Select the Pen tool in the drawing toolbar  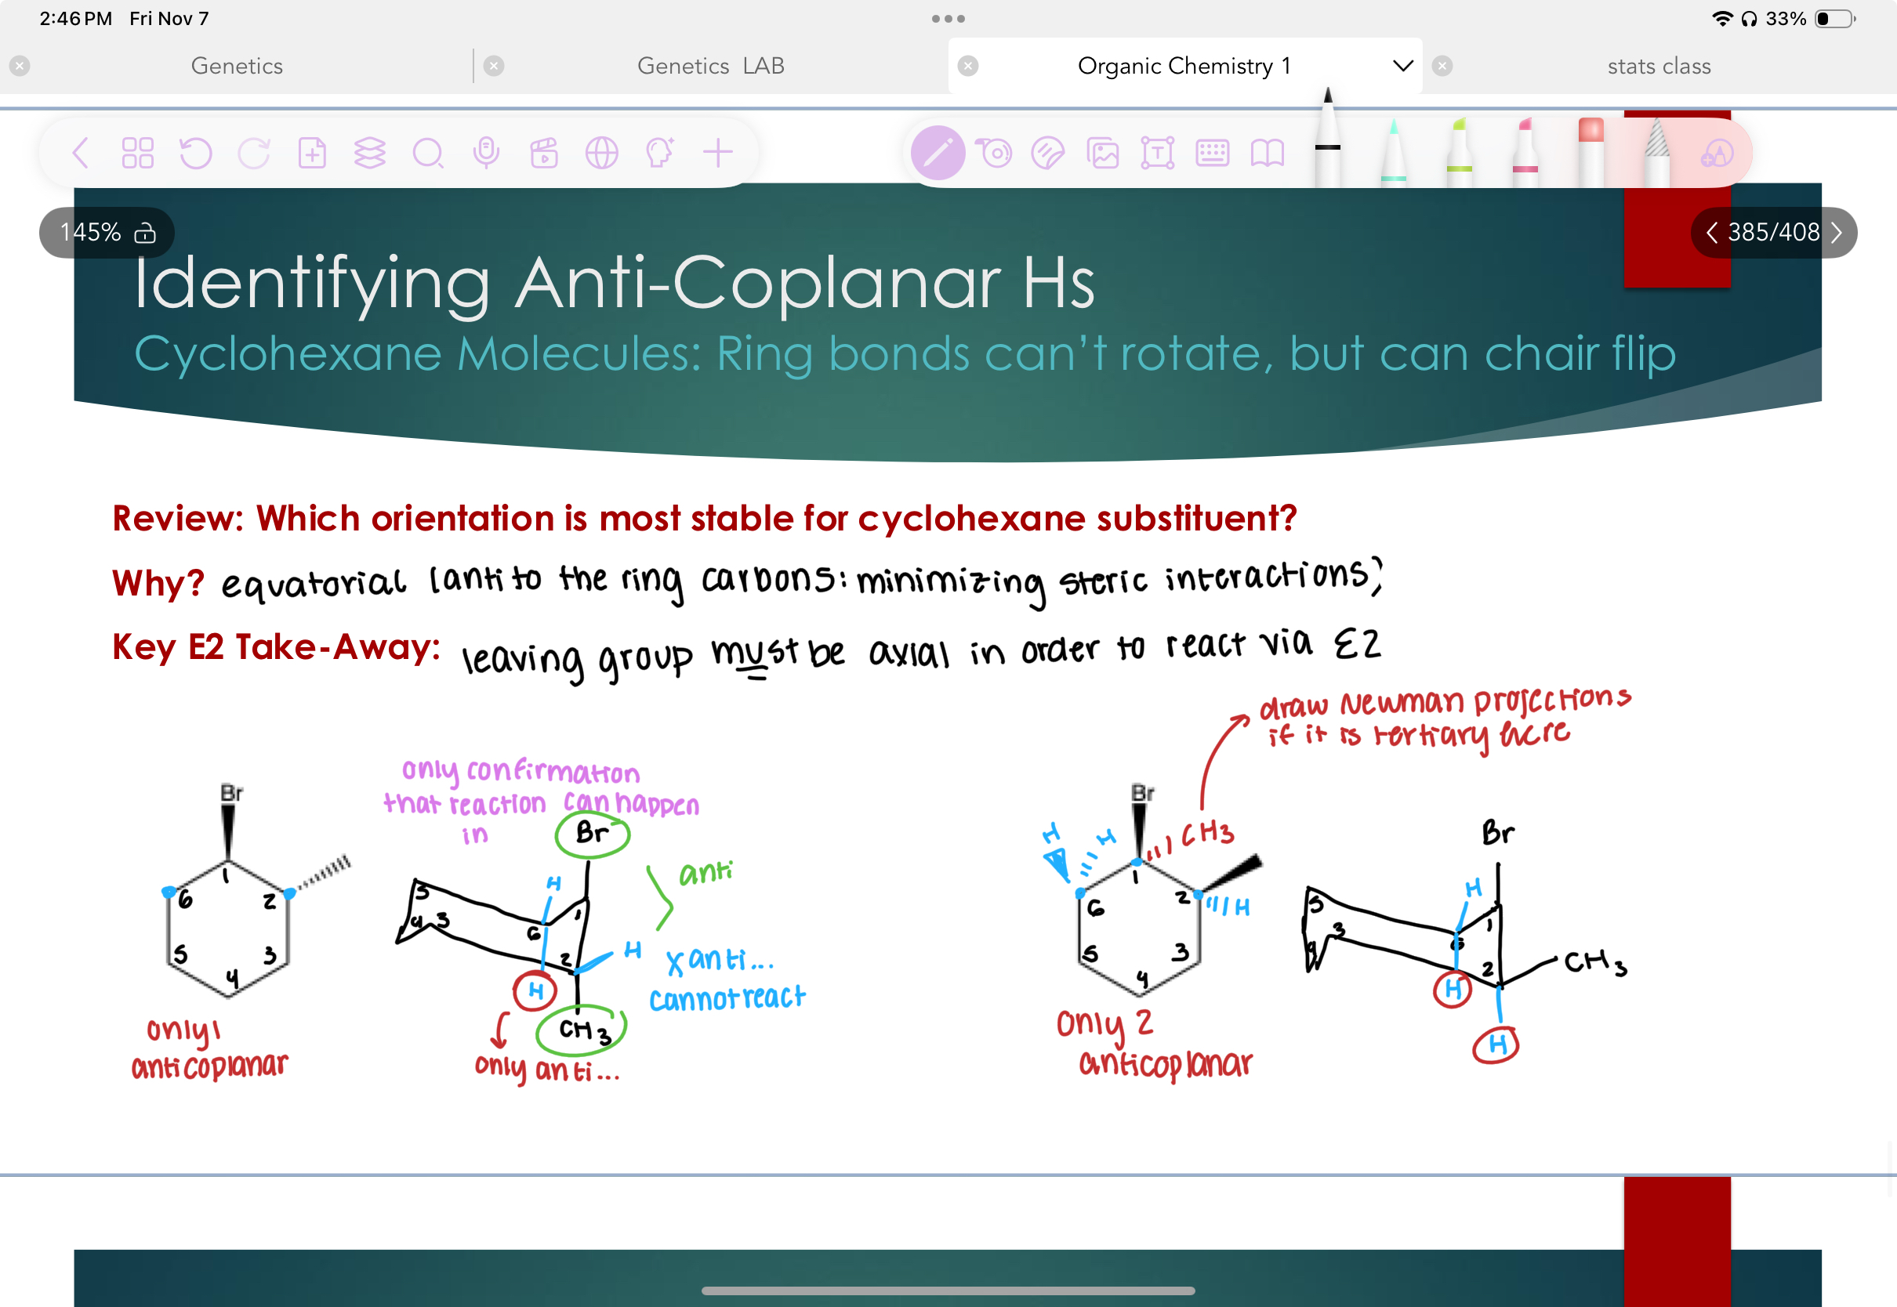tap(938, 151)
